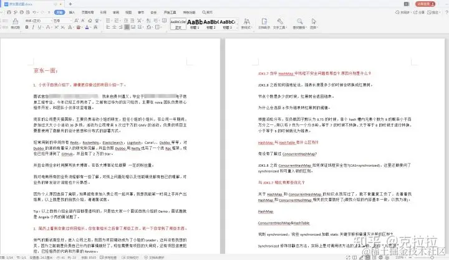Click the Save icon in quick access bar

(x=9, y=12)
